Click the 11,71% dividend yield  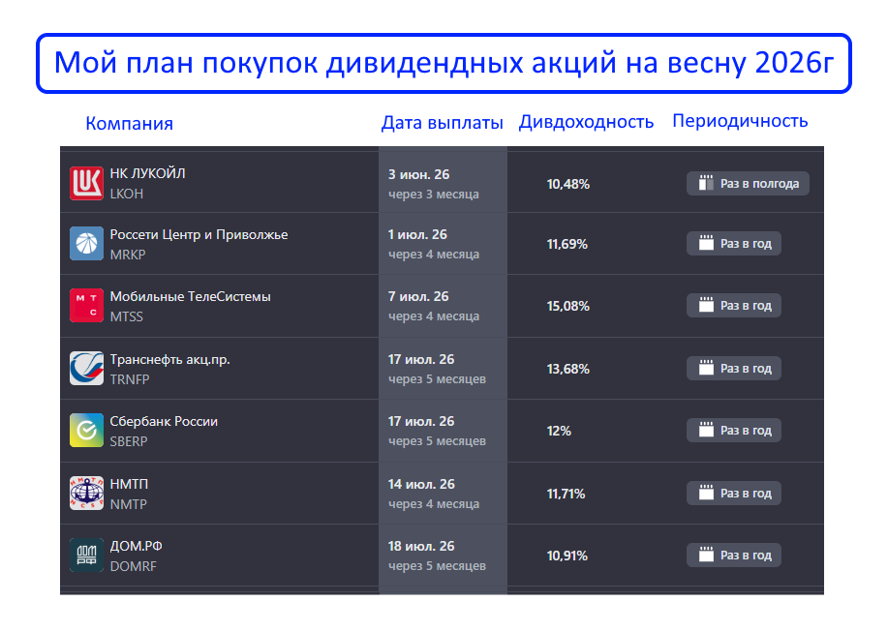pyautogui.click(x=566, y=494)
